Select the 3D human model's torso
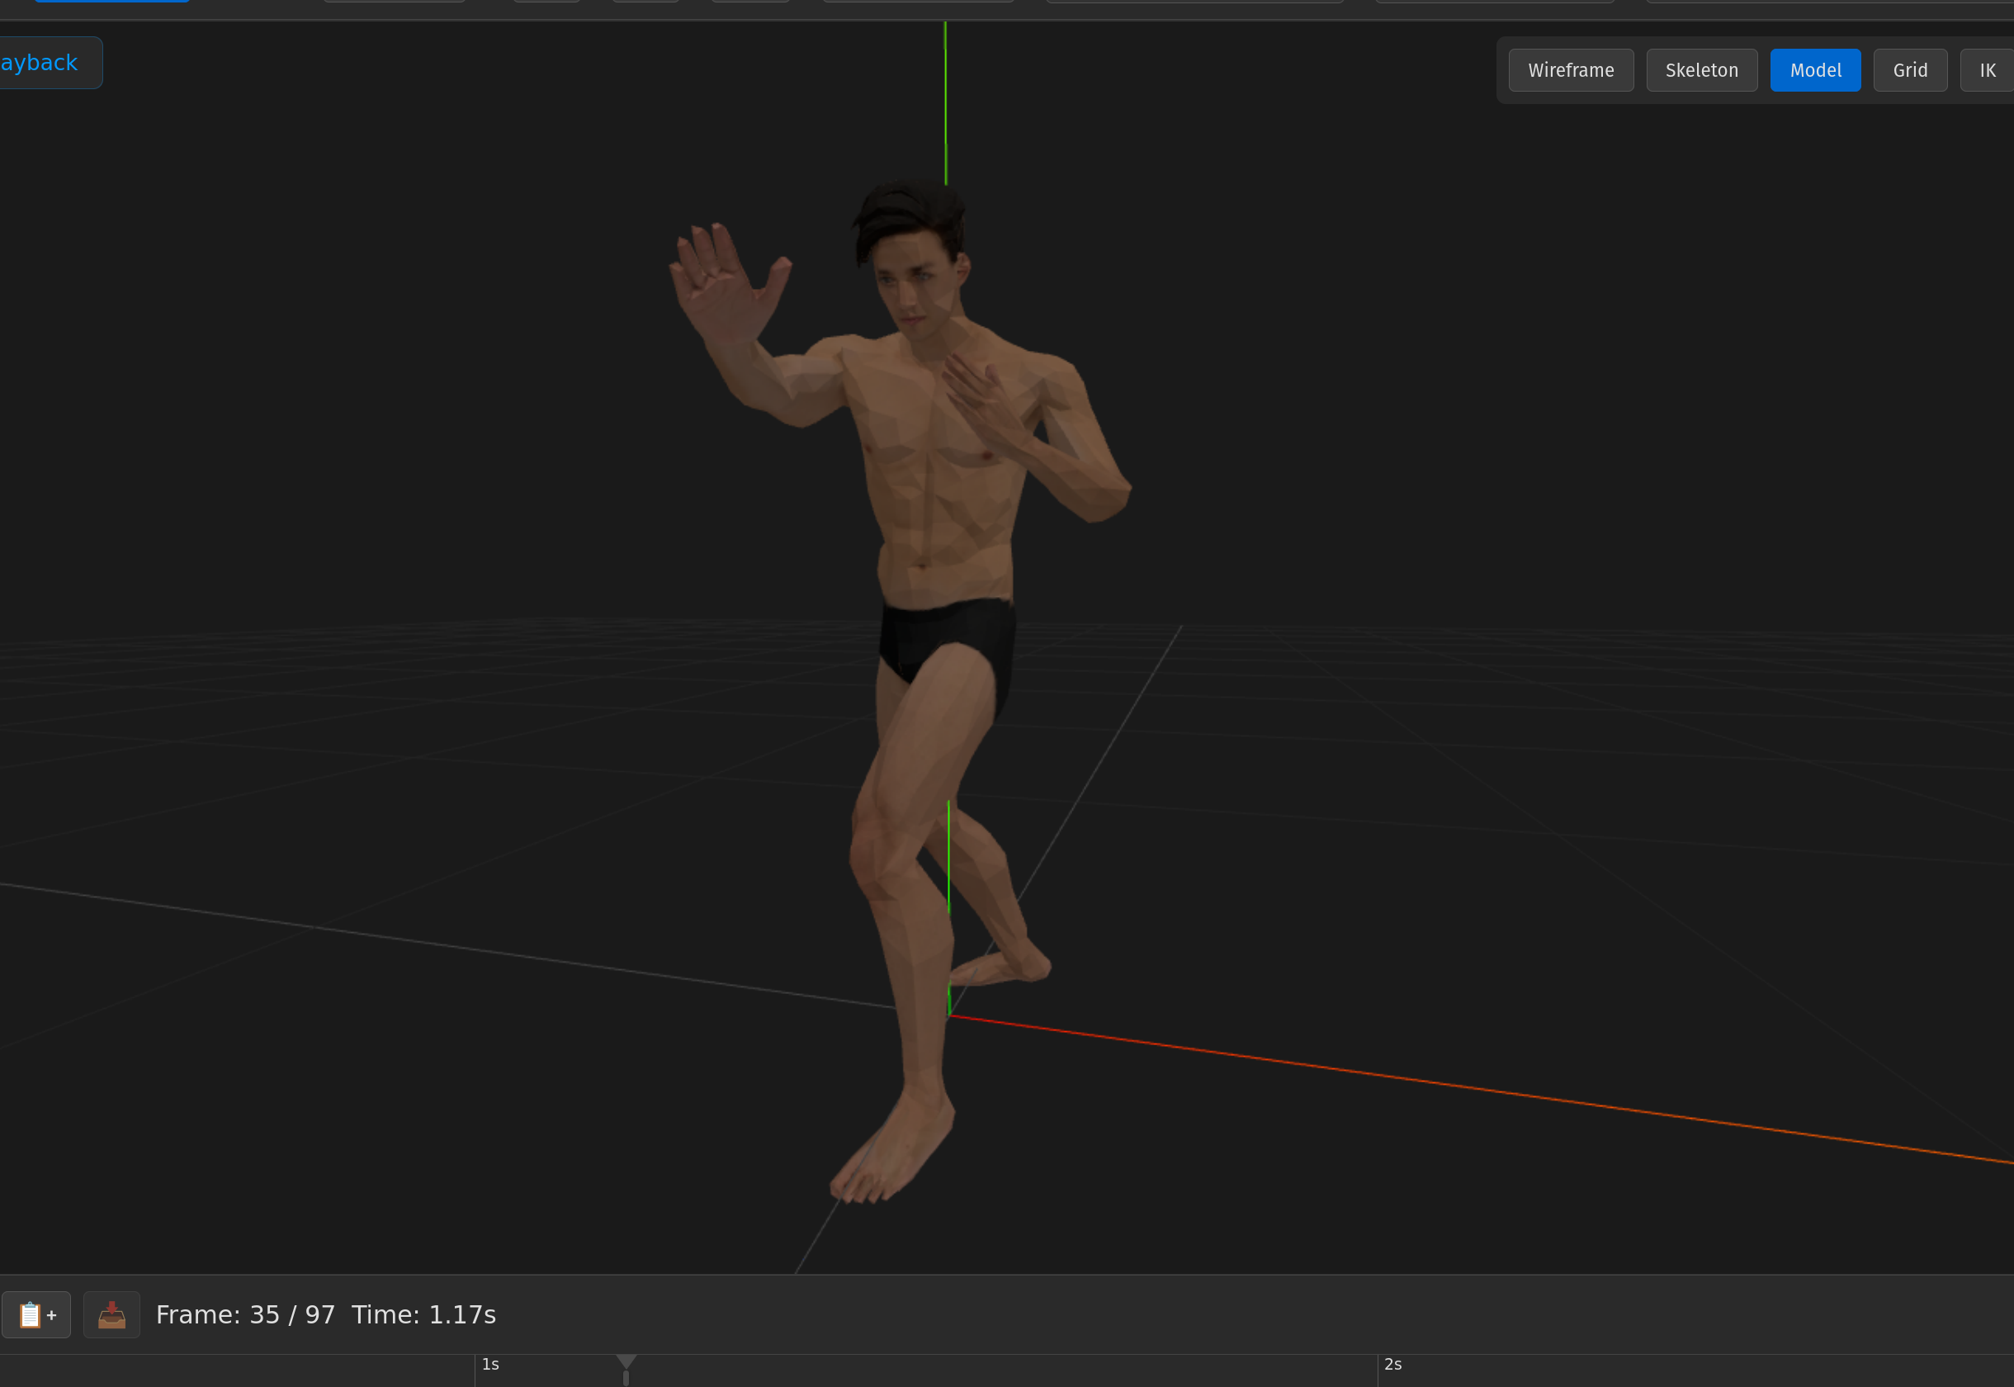 pyautogui.click(x=943, y=474)
